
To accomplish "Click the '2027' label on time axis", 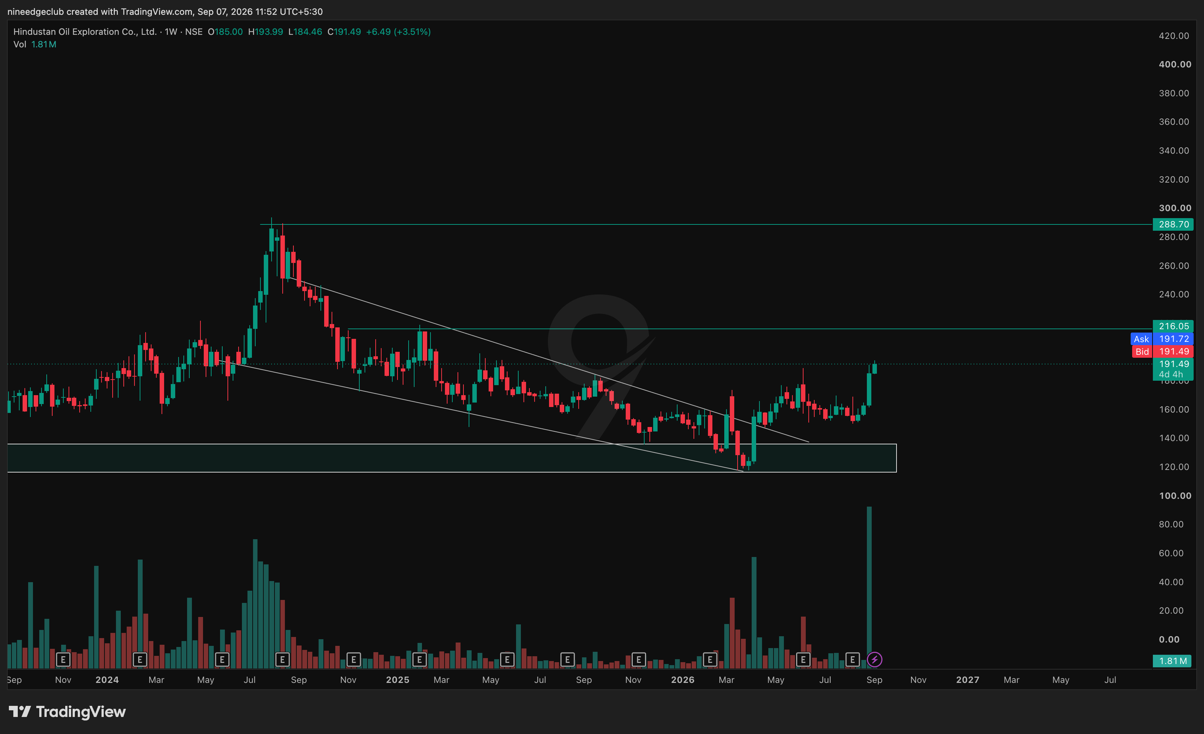I will coord(968,679).
